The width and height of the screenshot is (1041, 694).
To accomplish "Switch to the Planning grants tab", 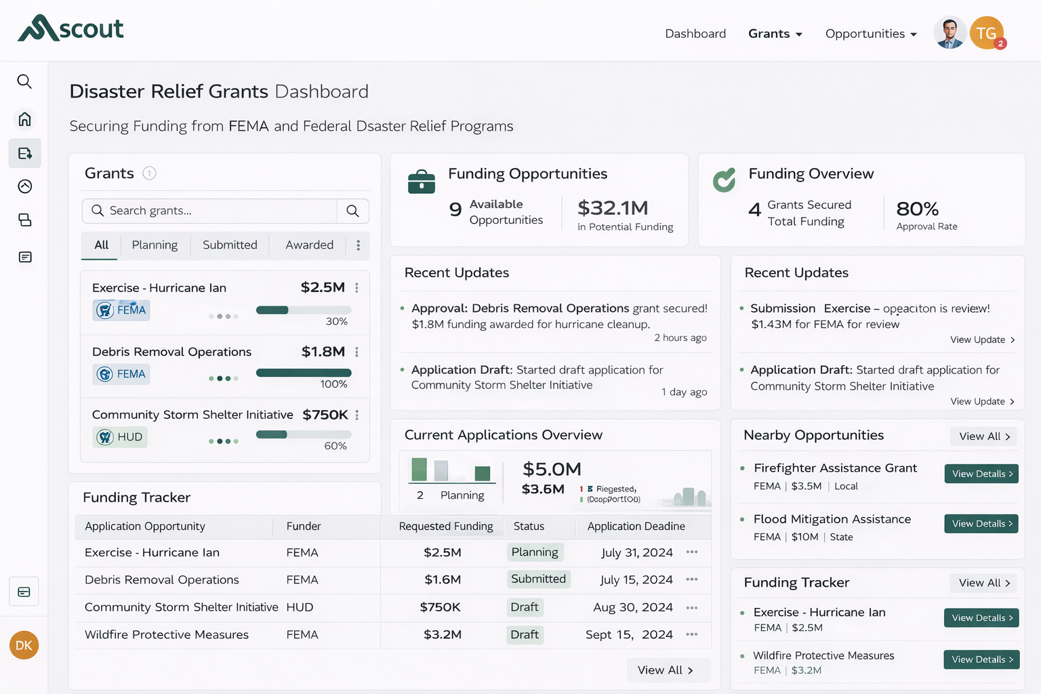I will (x=155, y=245).
